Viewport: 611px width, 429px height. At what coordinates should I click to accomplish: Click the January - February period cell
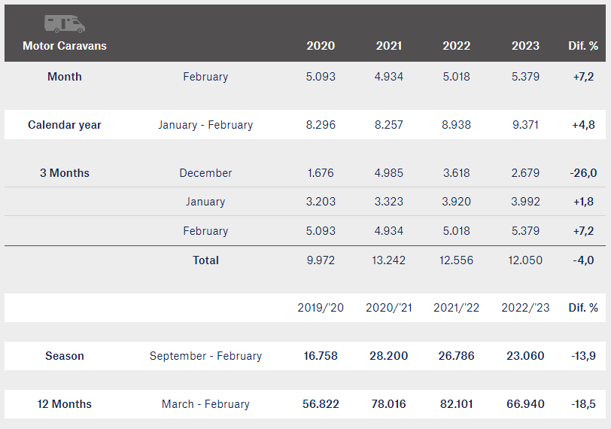coord(205,125)
